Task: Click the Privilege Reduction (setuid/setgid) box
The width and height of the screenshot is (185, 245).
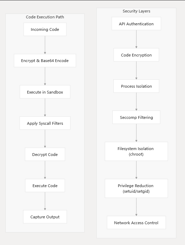Action: click(x=136, y=189)
